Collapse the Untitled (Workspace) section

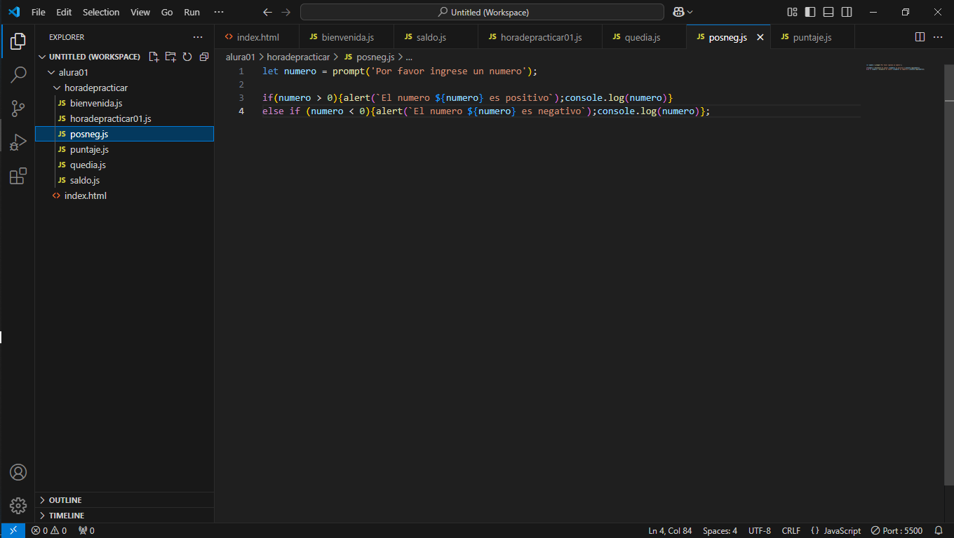click(x=43, y=57)
